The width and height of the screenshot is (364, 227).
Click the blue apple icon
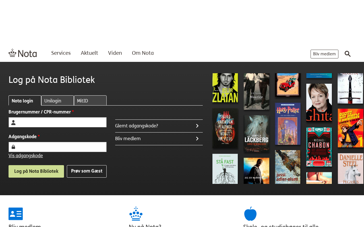[x=250, y=214]
